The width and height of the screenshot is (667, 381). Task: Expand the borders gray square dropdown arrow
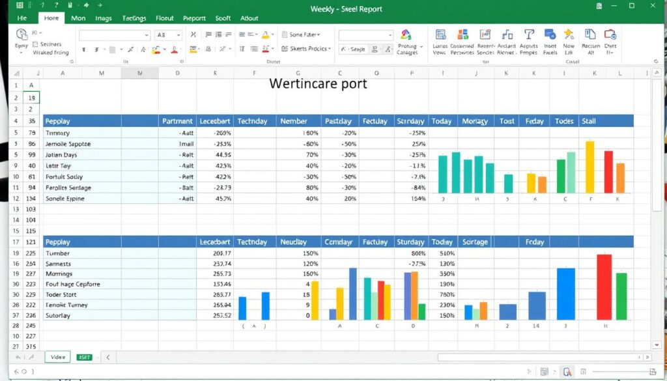[121, 49]
